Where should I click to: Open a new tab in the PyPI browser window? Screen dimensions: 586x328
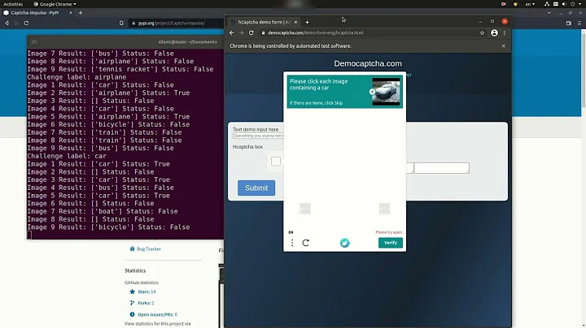81,13
